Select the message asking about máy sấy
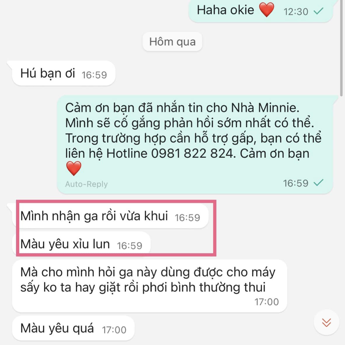Viewport: 345px width, 345px height. 149,286
